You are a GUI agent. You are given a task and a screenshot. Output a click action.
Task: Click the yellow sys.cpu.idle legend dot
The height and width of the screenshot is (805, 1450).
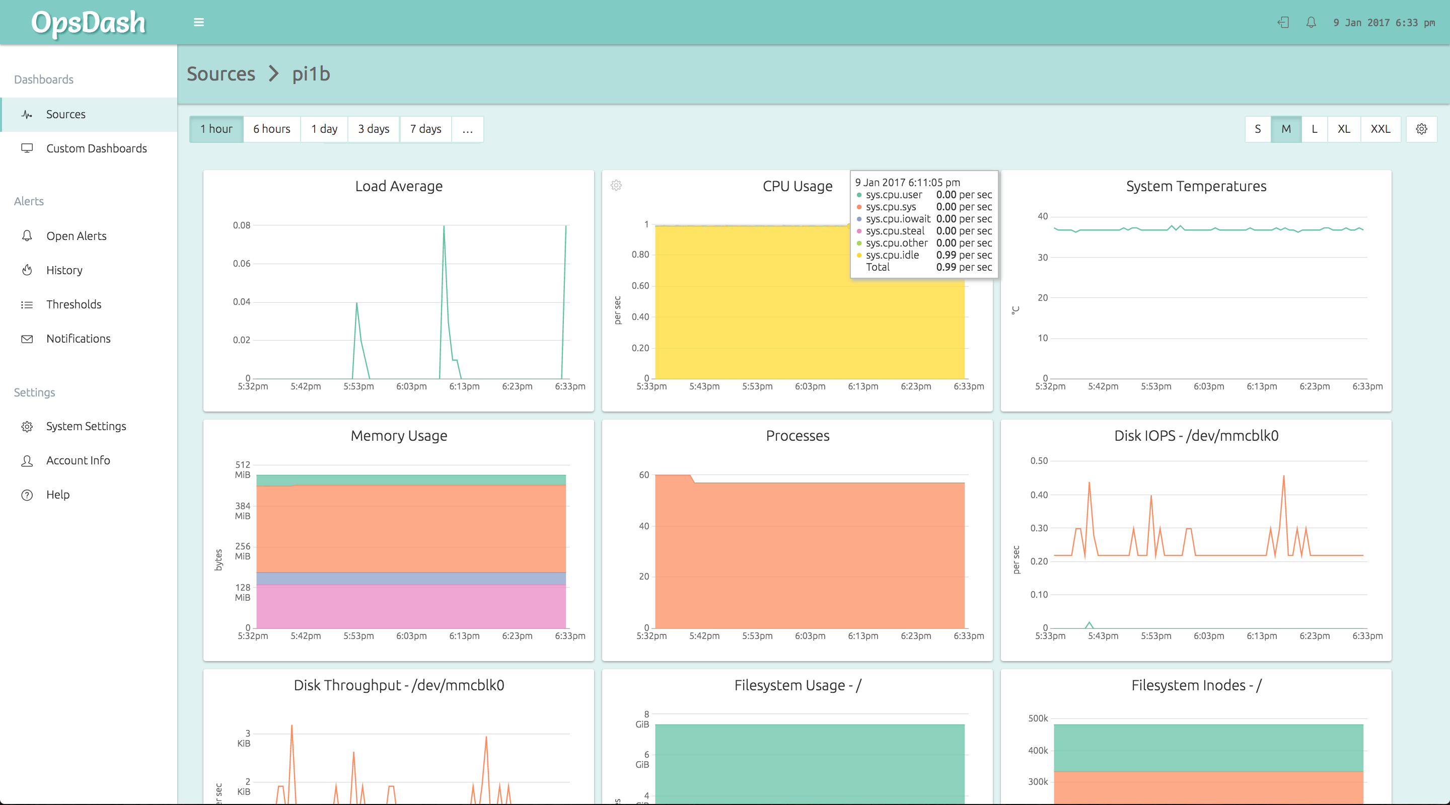tap(859, 256)
